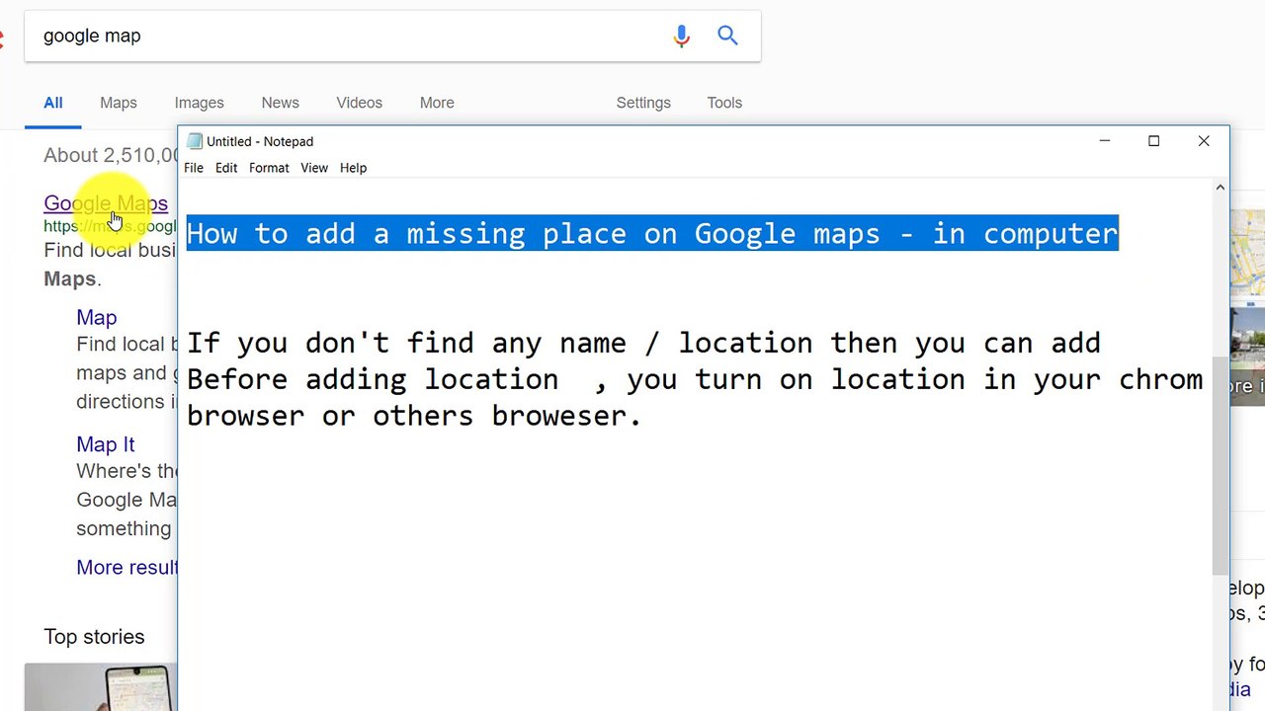The height and width of the screenshot is (711, 1265).
Task: Click the Notepad vertical scrollbar thumb
Action: pos(1220,466)
